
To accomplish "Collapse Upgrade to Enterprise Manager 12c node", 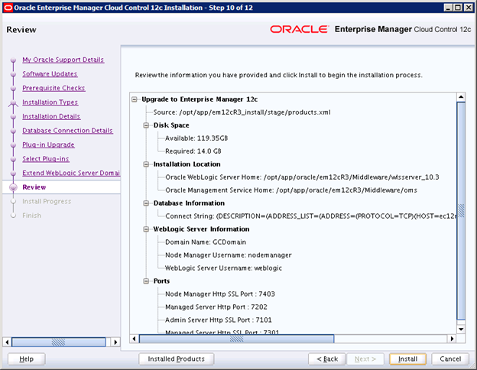I will click(135, 99).
